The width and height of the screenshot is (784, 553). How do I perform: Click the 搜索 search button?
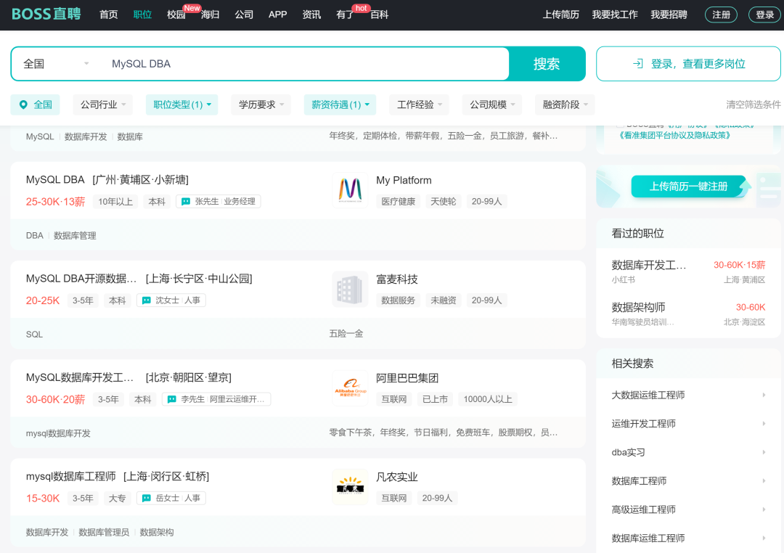tap(547, 63)
